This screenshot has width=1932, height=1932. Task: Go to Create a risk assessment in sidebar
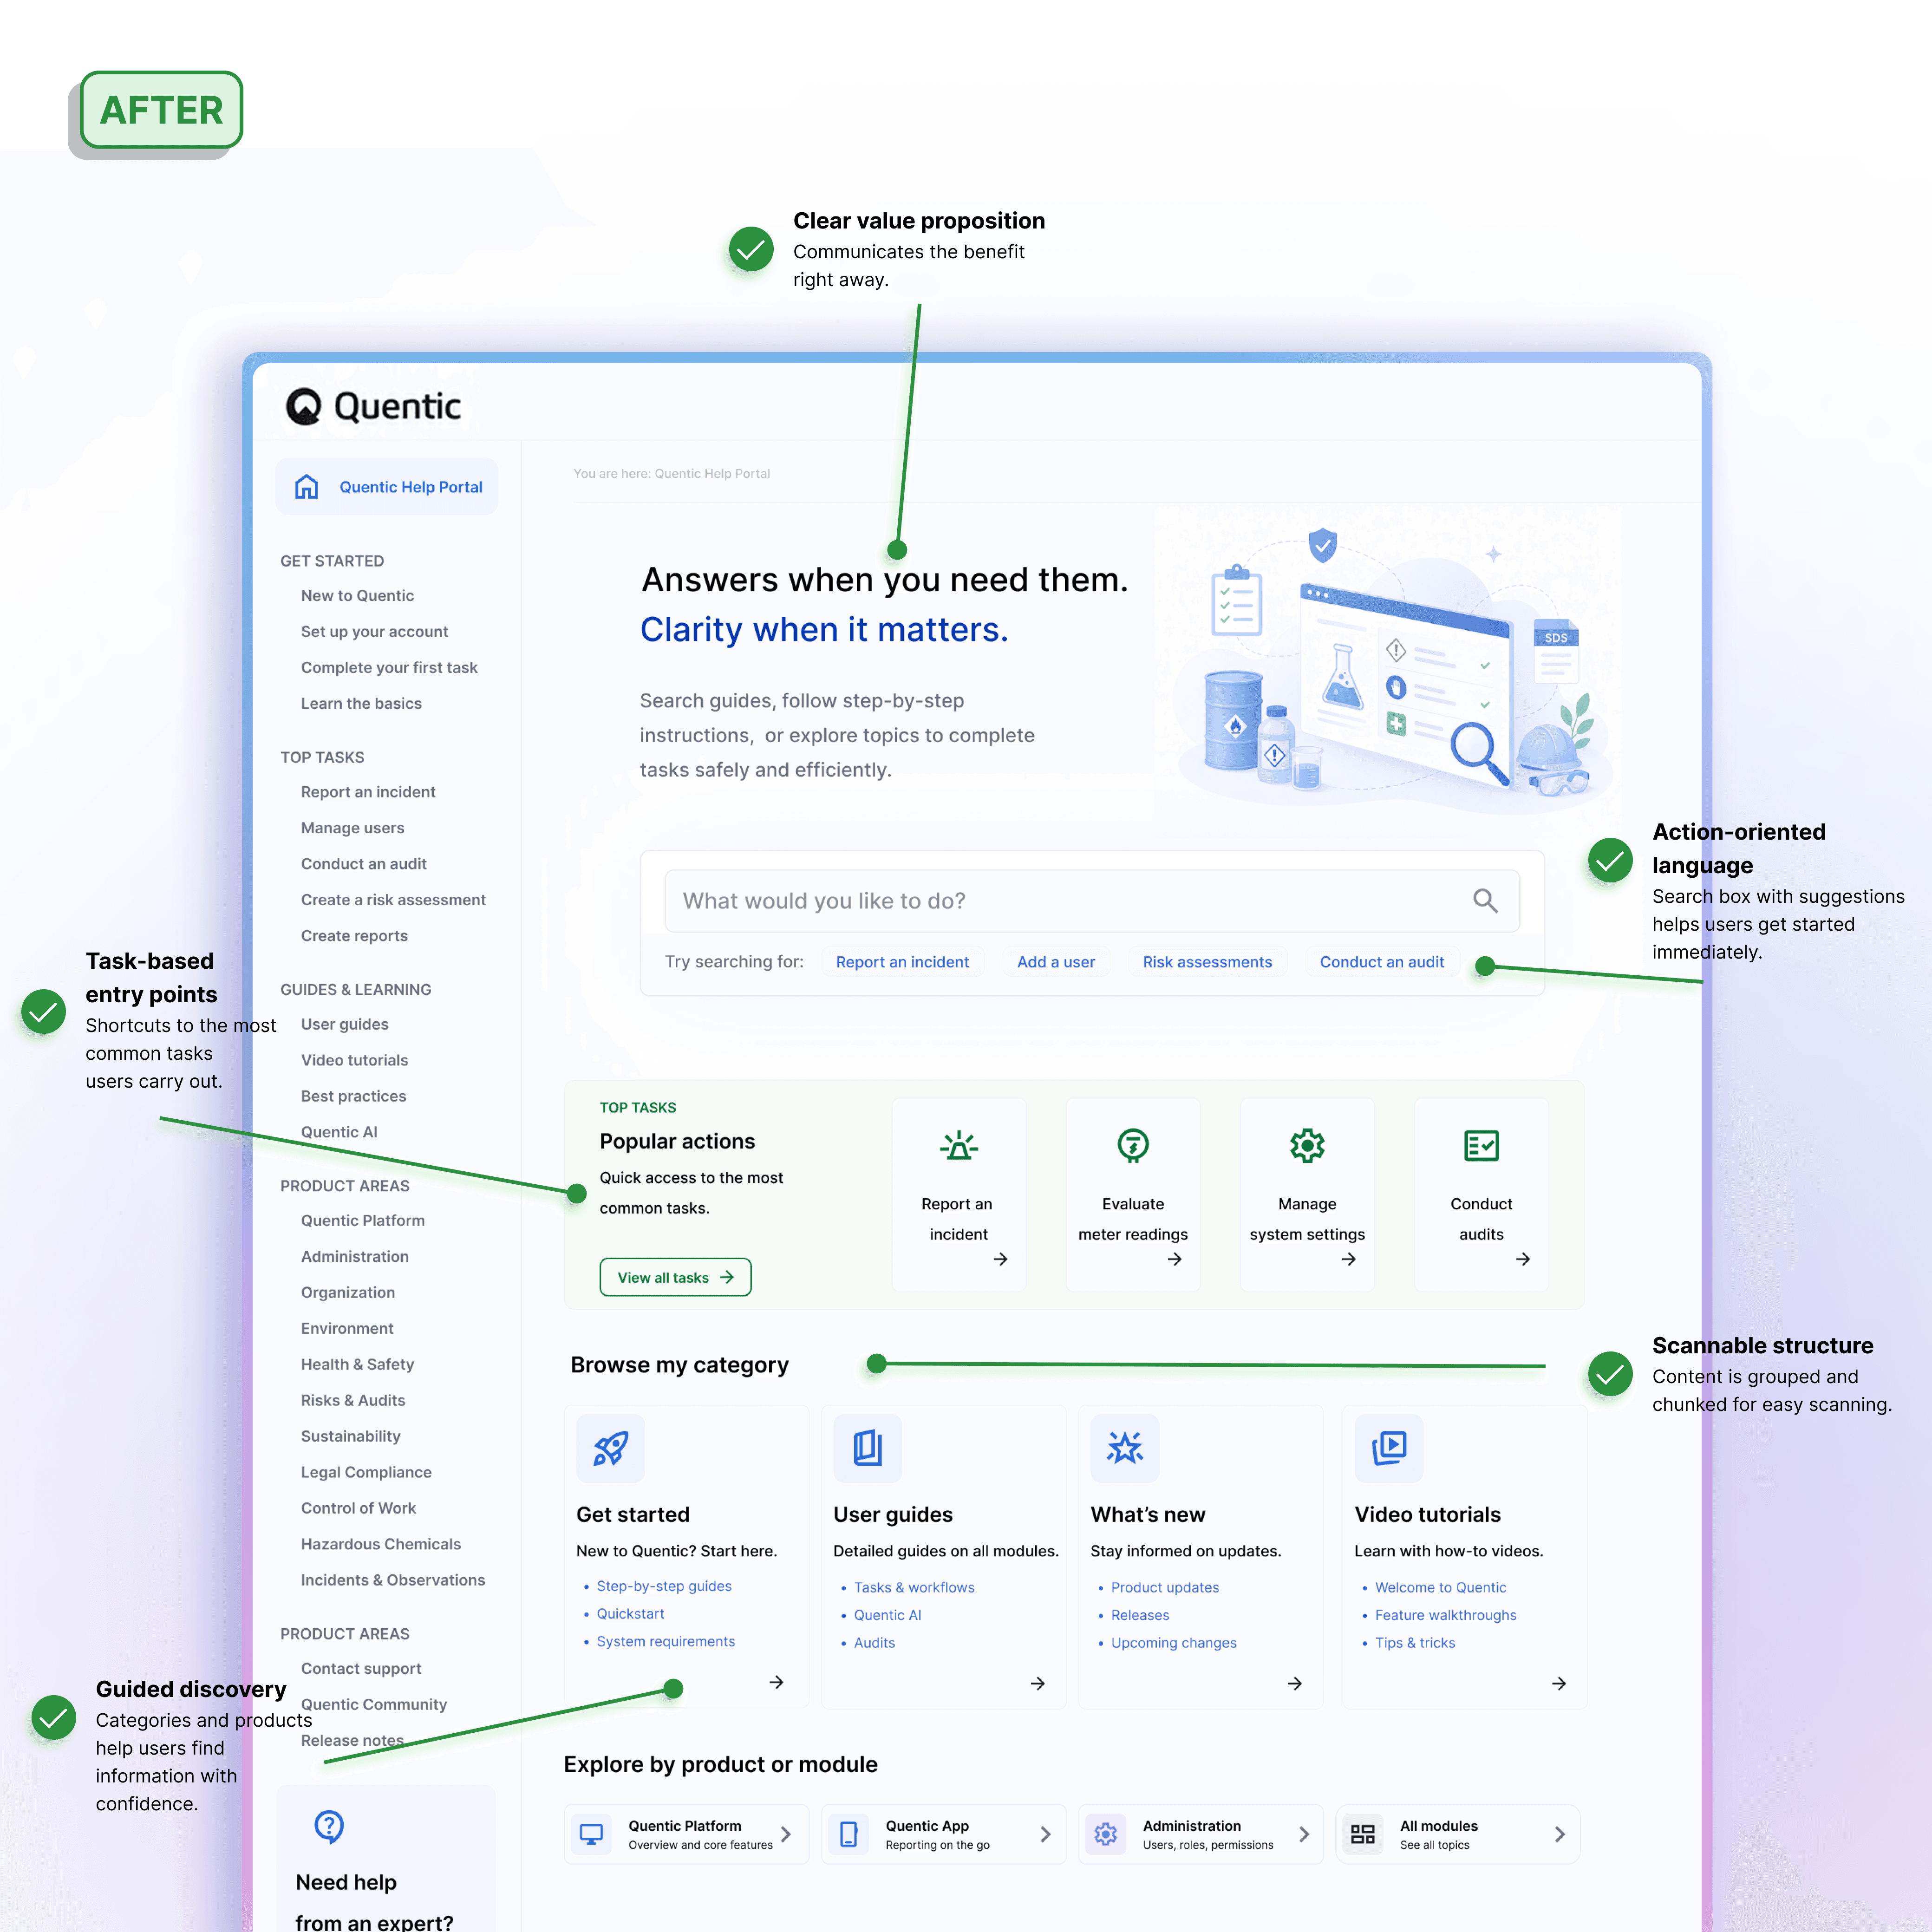pos(393,900)
